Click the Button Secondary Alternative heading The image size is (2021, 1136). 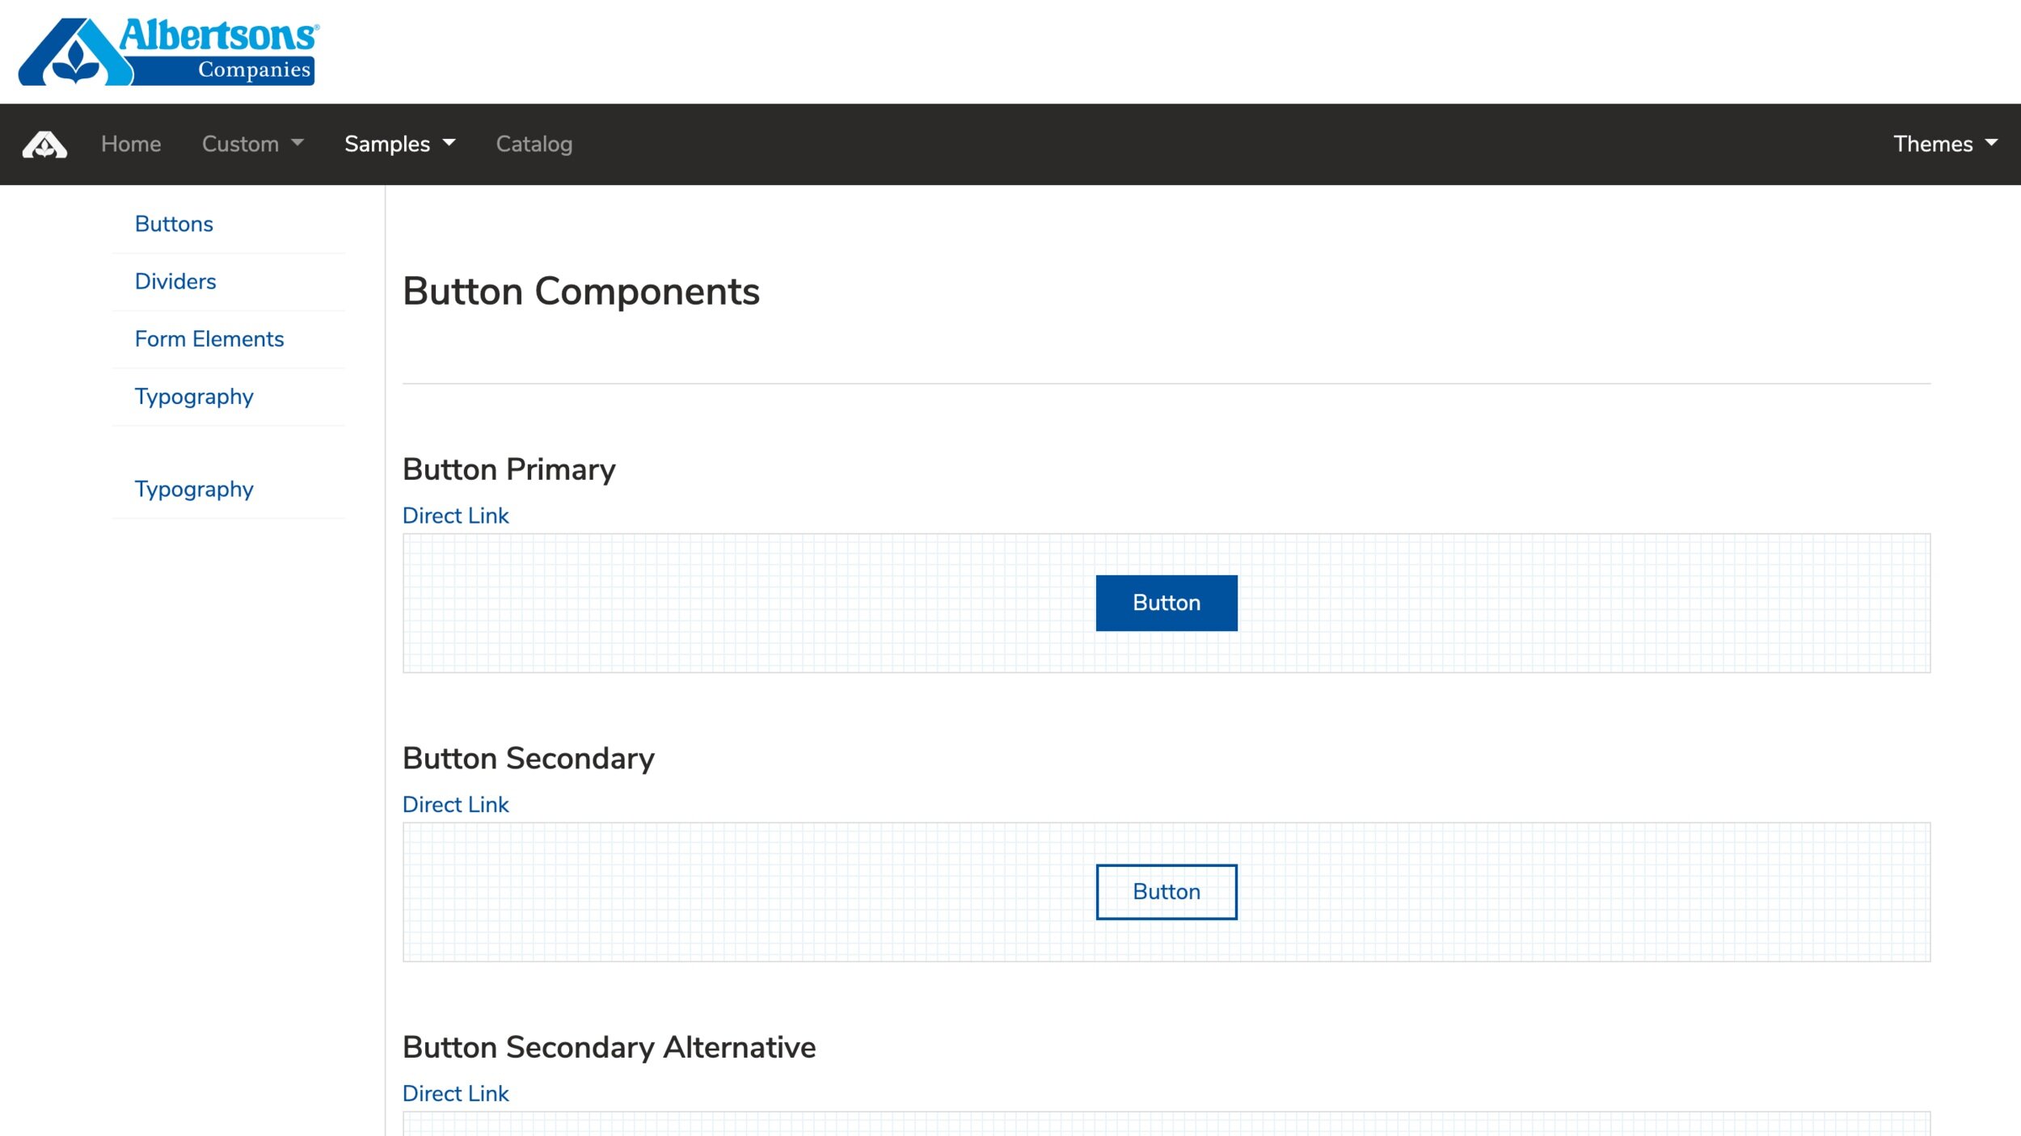point(609,1047)
